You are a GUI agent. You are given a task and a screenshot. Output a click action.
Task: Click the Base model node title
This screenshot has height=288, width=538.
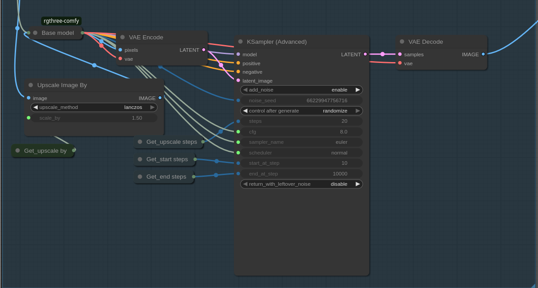[x=58, y=33]
